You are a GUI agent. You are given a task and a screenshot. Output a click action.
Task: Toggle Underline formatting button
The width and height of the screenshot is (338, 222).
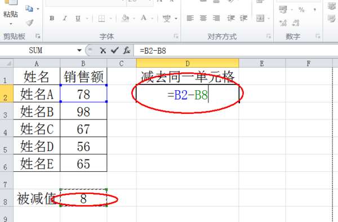[x=78, y=19]
